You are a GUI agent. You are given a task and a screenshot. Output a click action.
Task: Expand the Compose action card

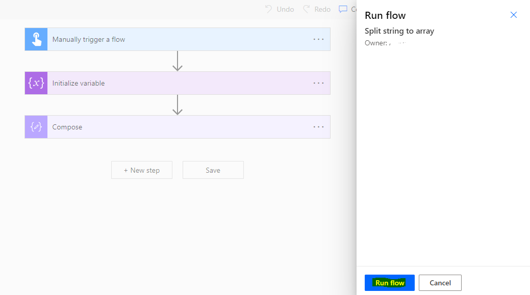(178, 127)
